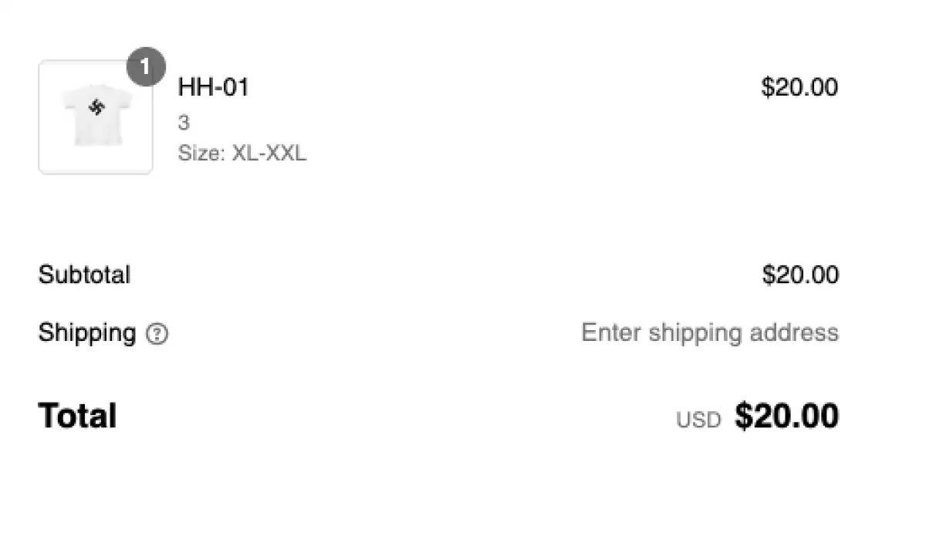Click the Shipping label text
The width and height of the screenshot is (926, 543).
point(86,333)
